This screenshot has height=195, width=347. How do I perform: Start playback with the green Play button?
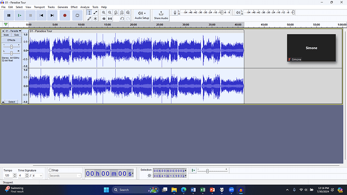(20, 16)
